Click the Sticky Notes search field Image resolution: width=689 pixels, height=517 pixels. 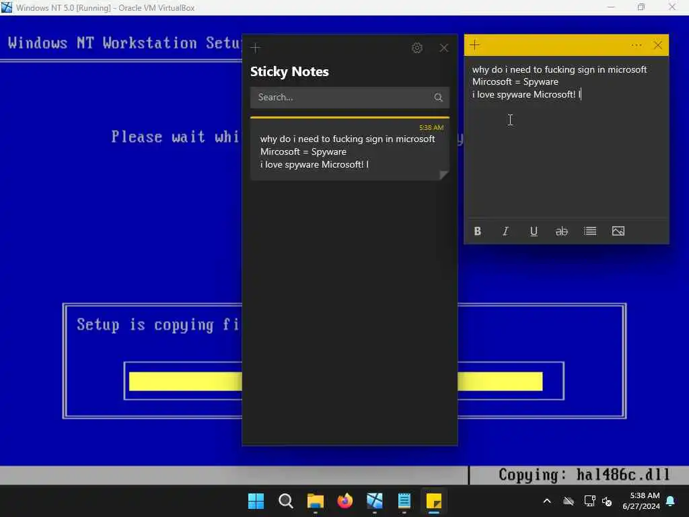350,97
